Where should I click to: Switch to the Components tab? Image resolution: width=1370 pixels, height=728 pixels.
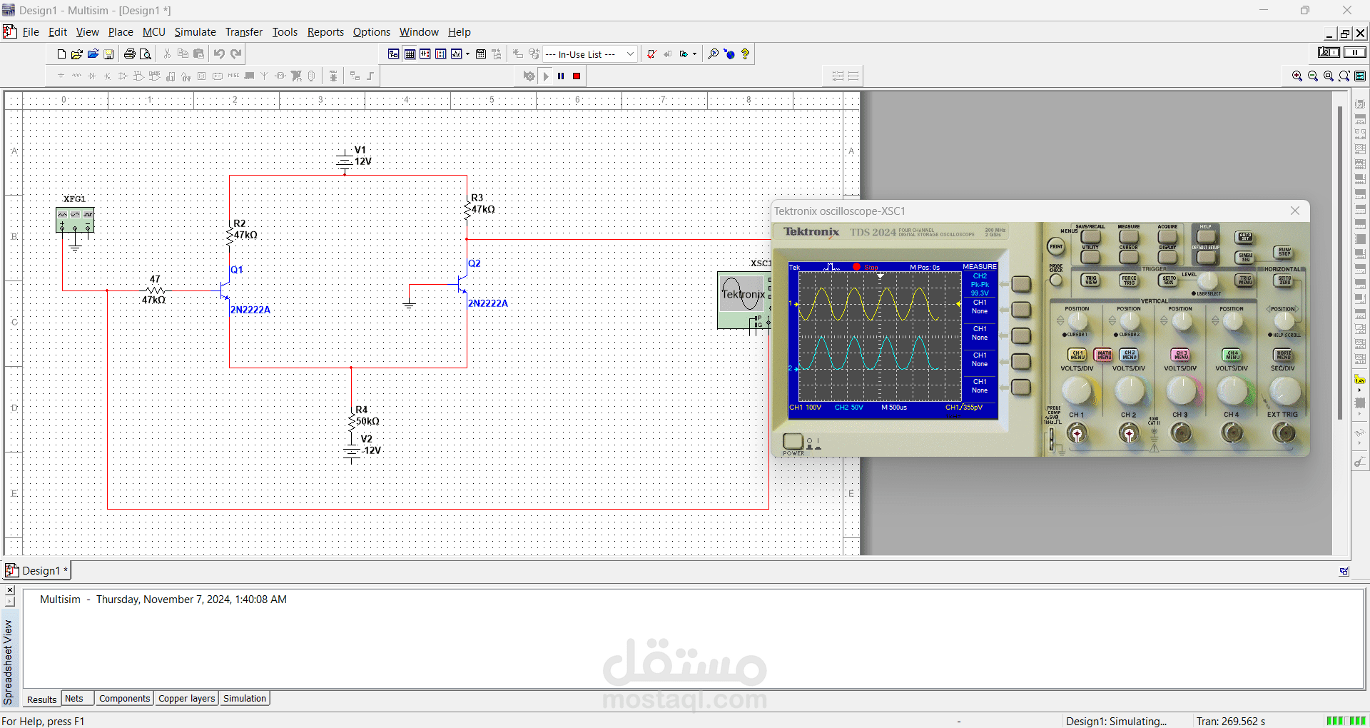tap(124, 699)
